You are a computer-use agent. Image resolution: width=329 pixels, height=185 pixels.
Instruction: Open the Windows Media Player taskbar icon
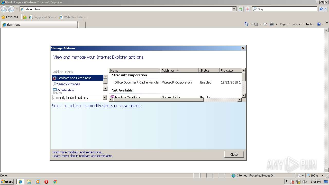pos(38,182)
